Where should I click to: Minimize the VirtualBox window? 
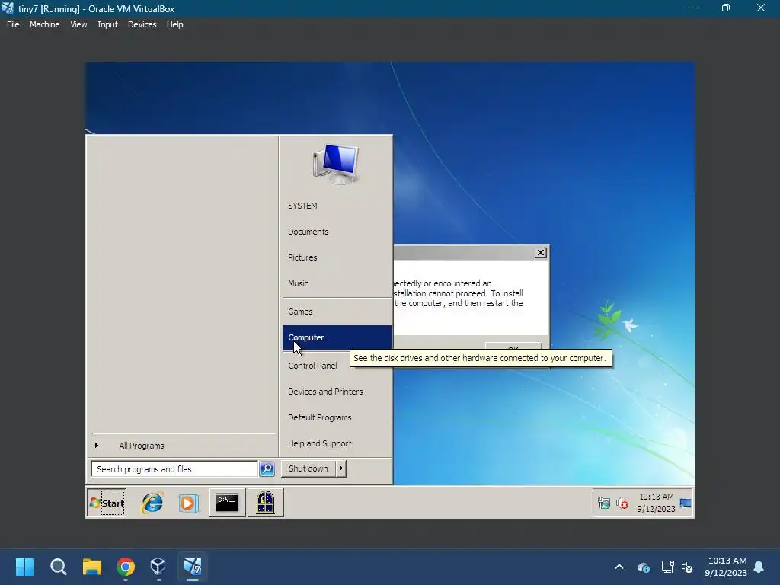(691, 8)
